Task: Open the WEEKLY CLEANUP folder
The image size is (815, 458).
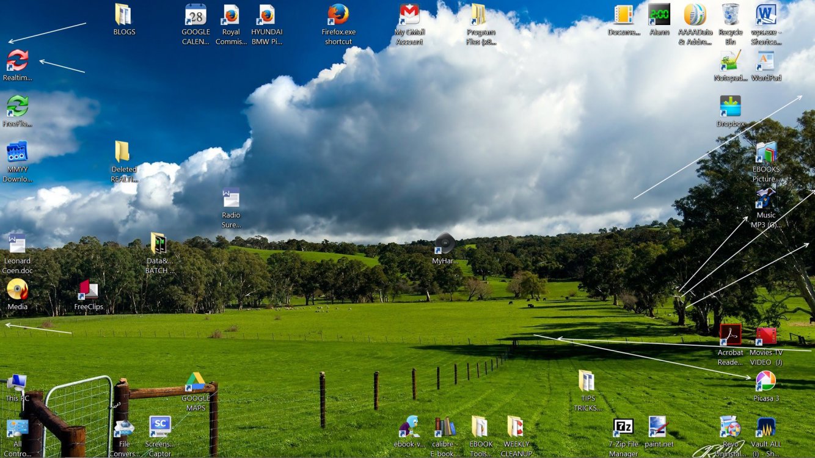Action: [516, 427]
